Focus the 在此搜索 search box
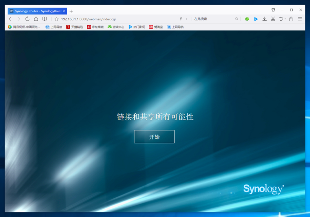Screen dimensions: 310x217 click(x=214, y=19)
